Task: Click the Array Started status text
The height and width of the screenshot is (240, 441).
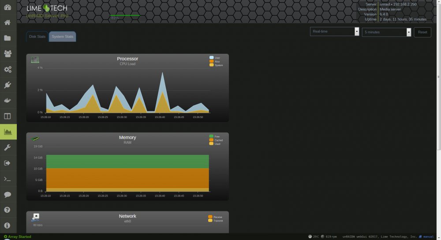Action: coord(19,236)
